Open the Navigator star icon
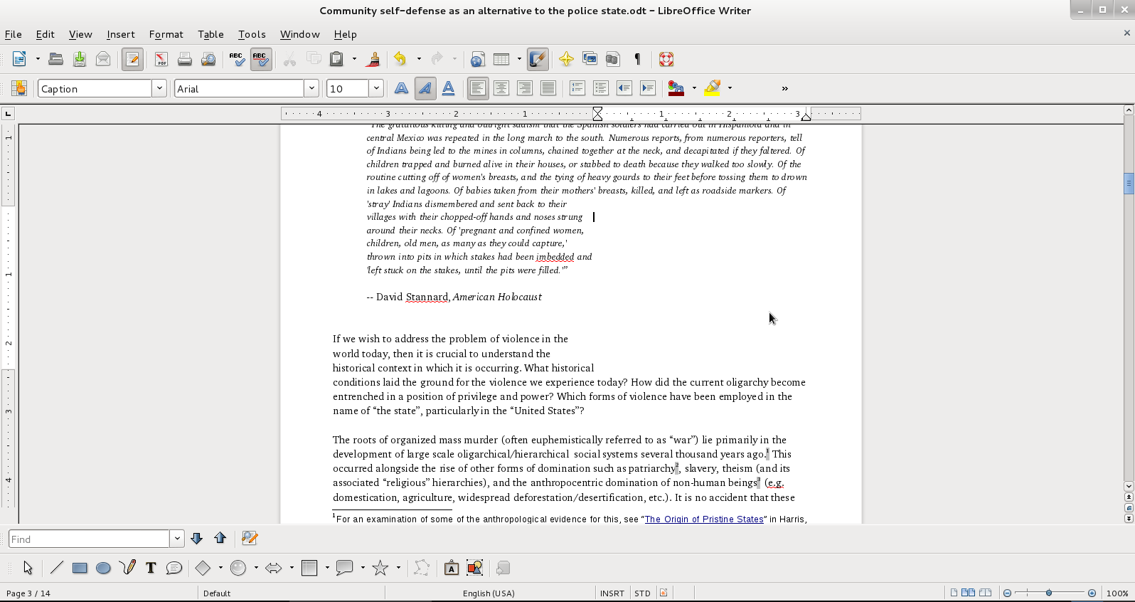The height and width of the screenshot is (602, 1135). click(x=566, y=59)
